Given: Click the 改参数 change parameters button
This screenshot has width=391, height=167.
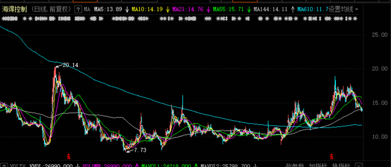Looking at the screenshot, I should point(295,165).
